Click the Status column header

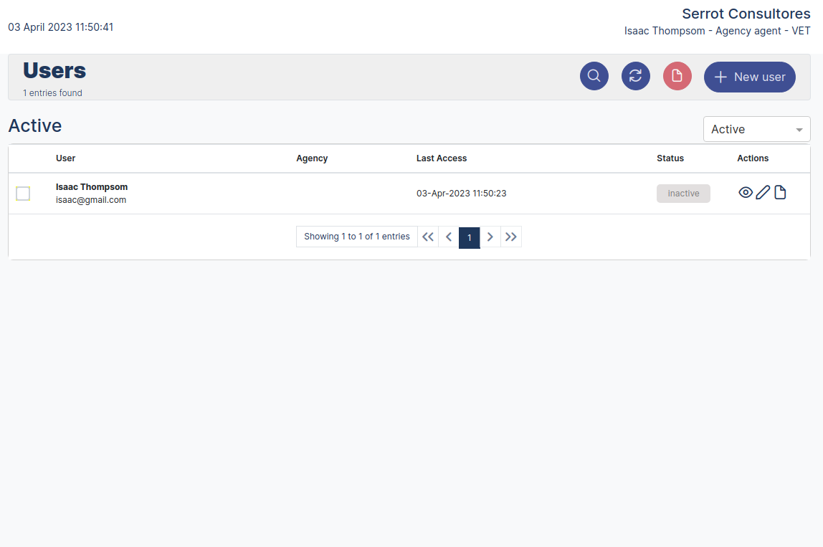point(670,158)
